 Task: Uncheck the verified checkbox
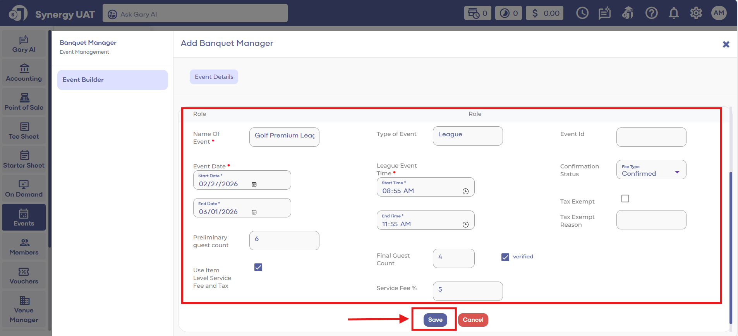[x=505, y=257]
